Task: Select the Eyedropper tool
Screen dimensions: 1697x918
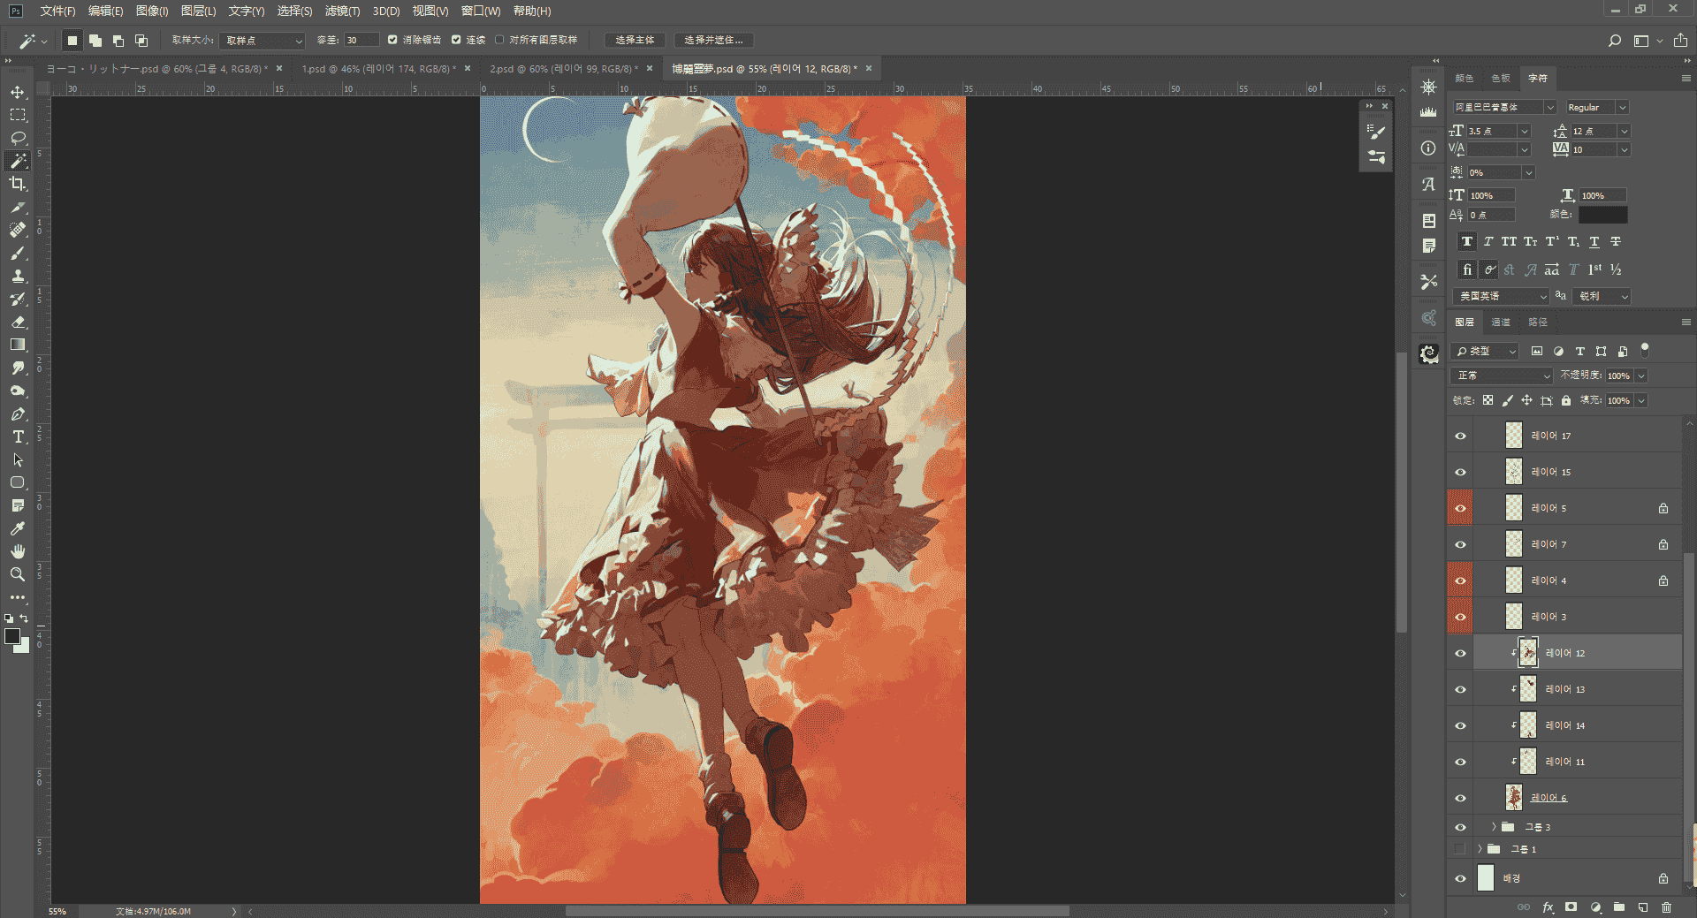Action: [18, 528]
